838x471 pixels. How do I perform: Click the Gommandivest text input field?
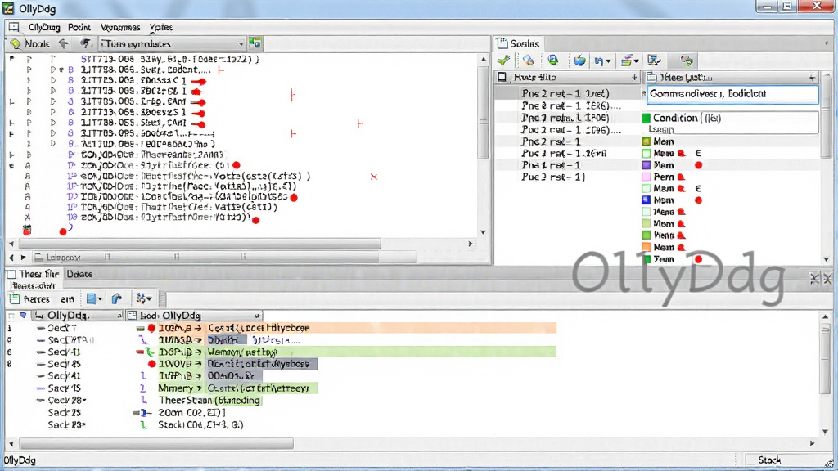pos(732,94)
